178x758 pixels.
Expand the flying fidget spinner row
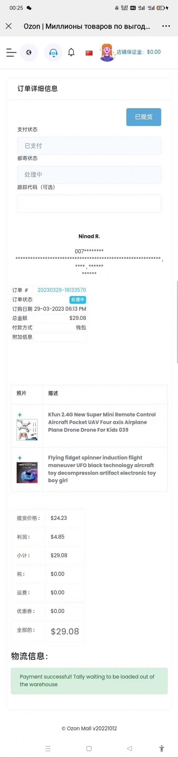coord(20,458)
